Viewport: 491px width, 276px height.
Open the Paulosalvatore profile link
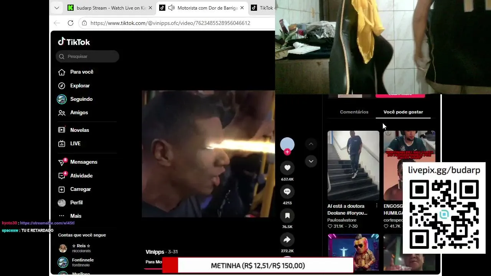click(342, 220)
